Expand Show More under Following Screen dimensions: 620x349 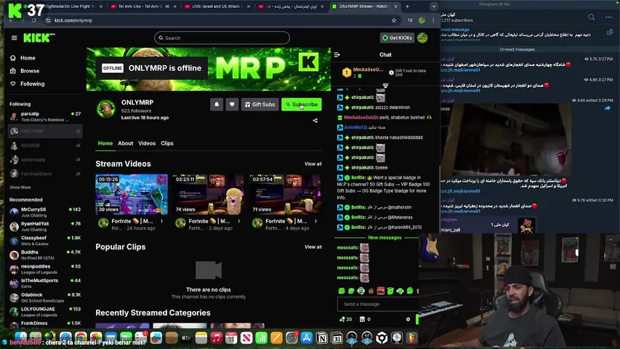tap(20, 187)
